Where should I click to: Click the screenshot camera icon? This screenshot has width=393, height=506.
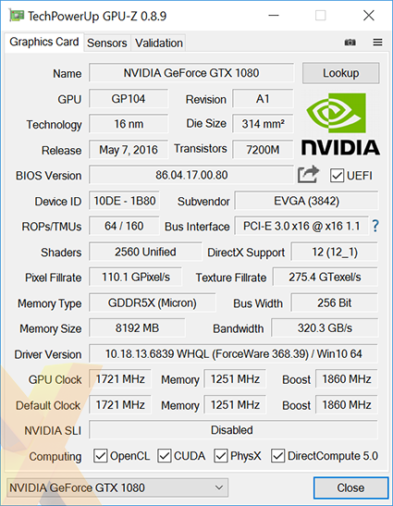point(350,43)
